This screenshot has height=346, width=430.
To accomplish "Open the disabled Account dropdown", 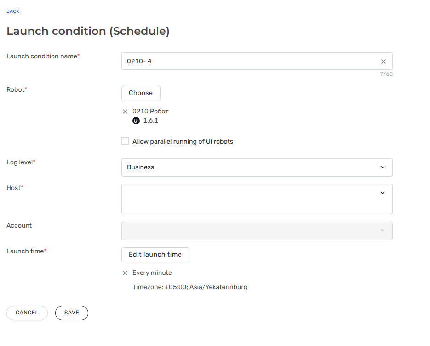I will pyautogui.click(x=257, y=231).
